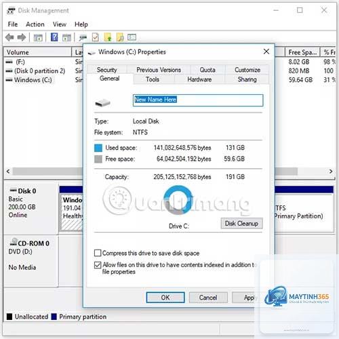Click the CD-ROM 0 disc icon

[x=14, y=242]
